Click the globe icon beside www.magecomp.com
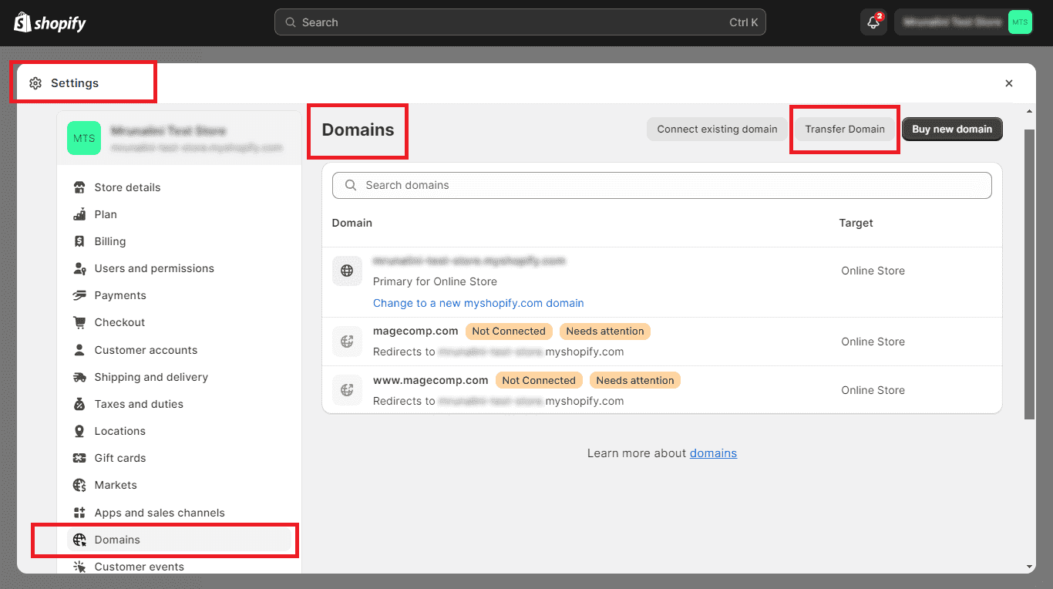This screenshot has width=1053, height=589. click(x=347, y=390)
